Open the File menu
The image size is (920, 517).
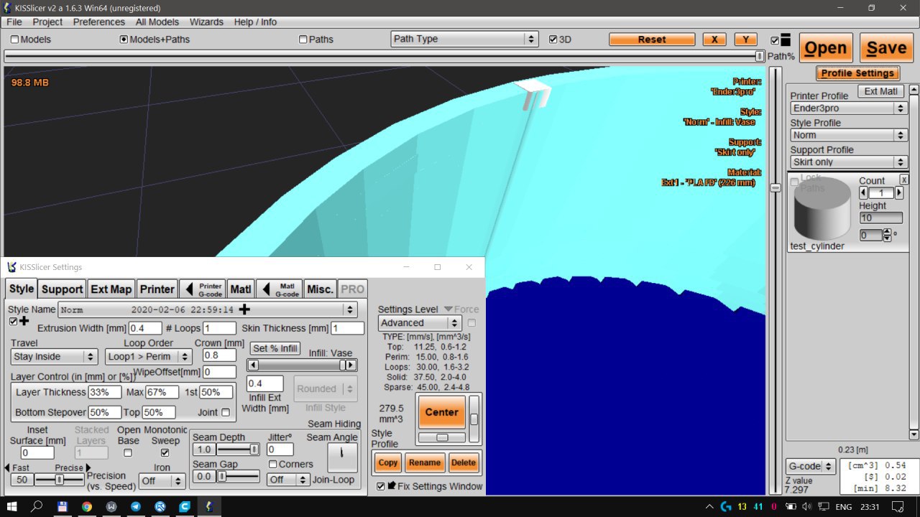14,22
